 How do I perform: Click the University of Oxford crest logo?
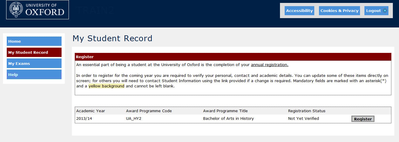pyautogui.click(x=16, y=10)
